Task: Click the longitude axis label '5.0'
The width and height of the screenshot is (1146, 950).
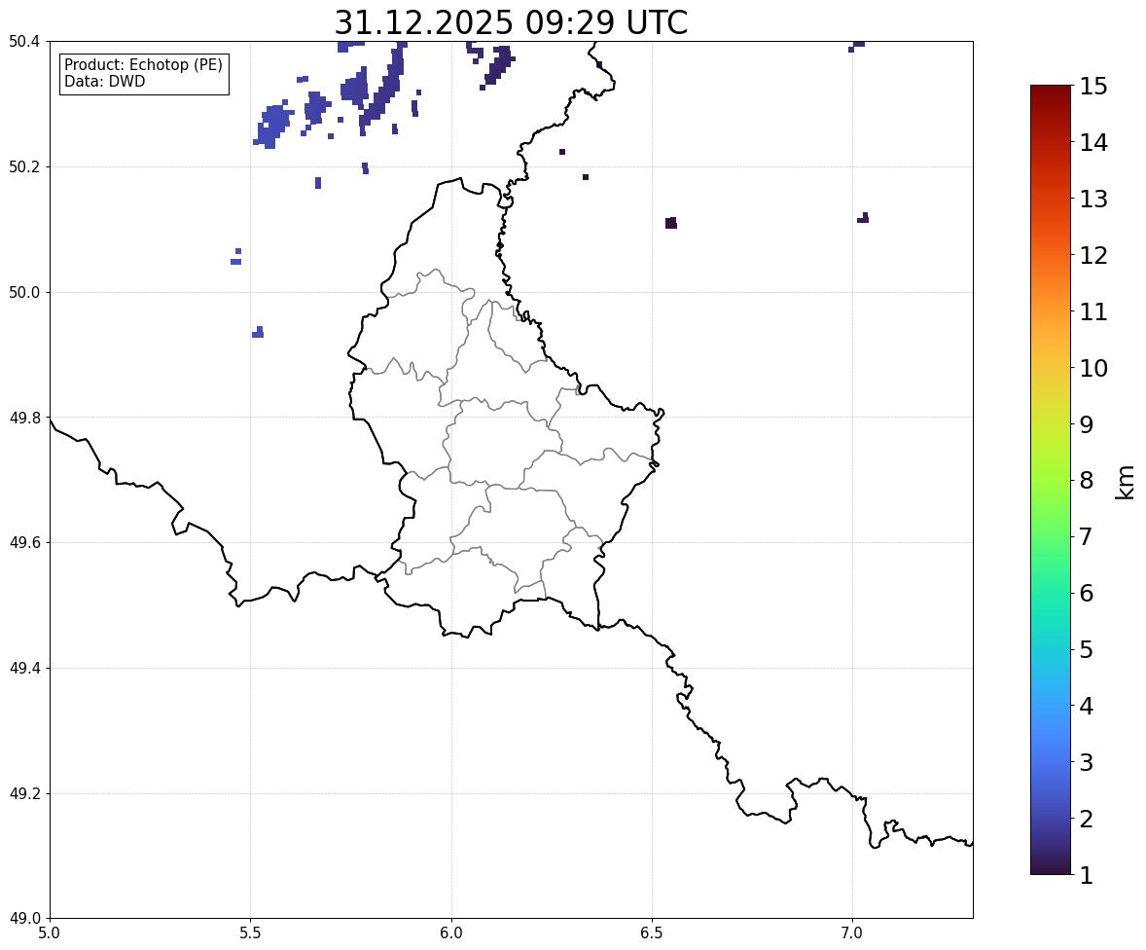Action: point(50,933)
